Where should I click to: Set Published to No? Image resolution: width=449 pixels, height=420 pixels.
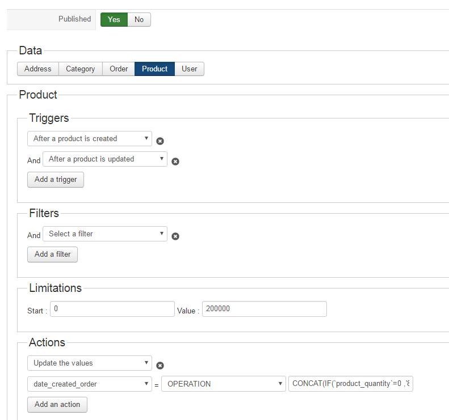click(139, 20)
